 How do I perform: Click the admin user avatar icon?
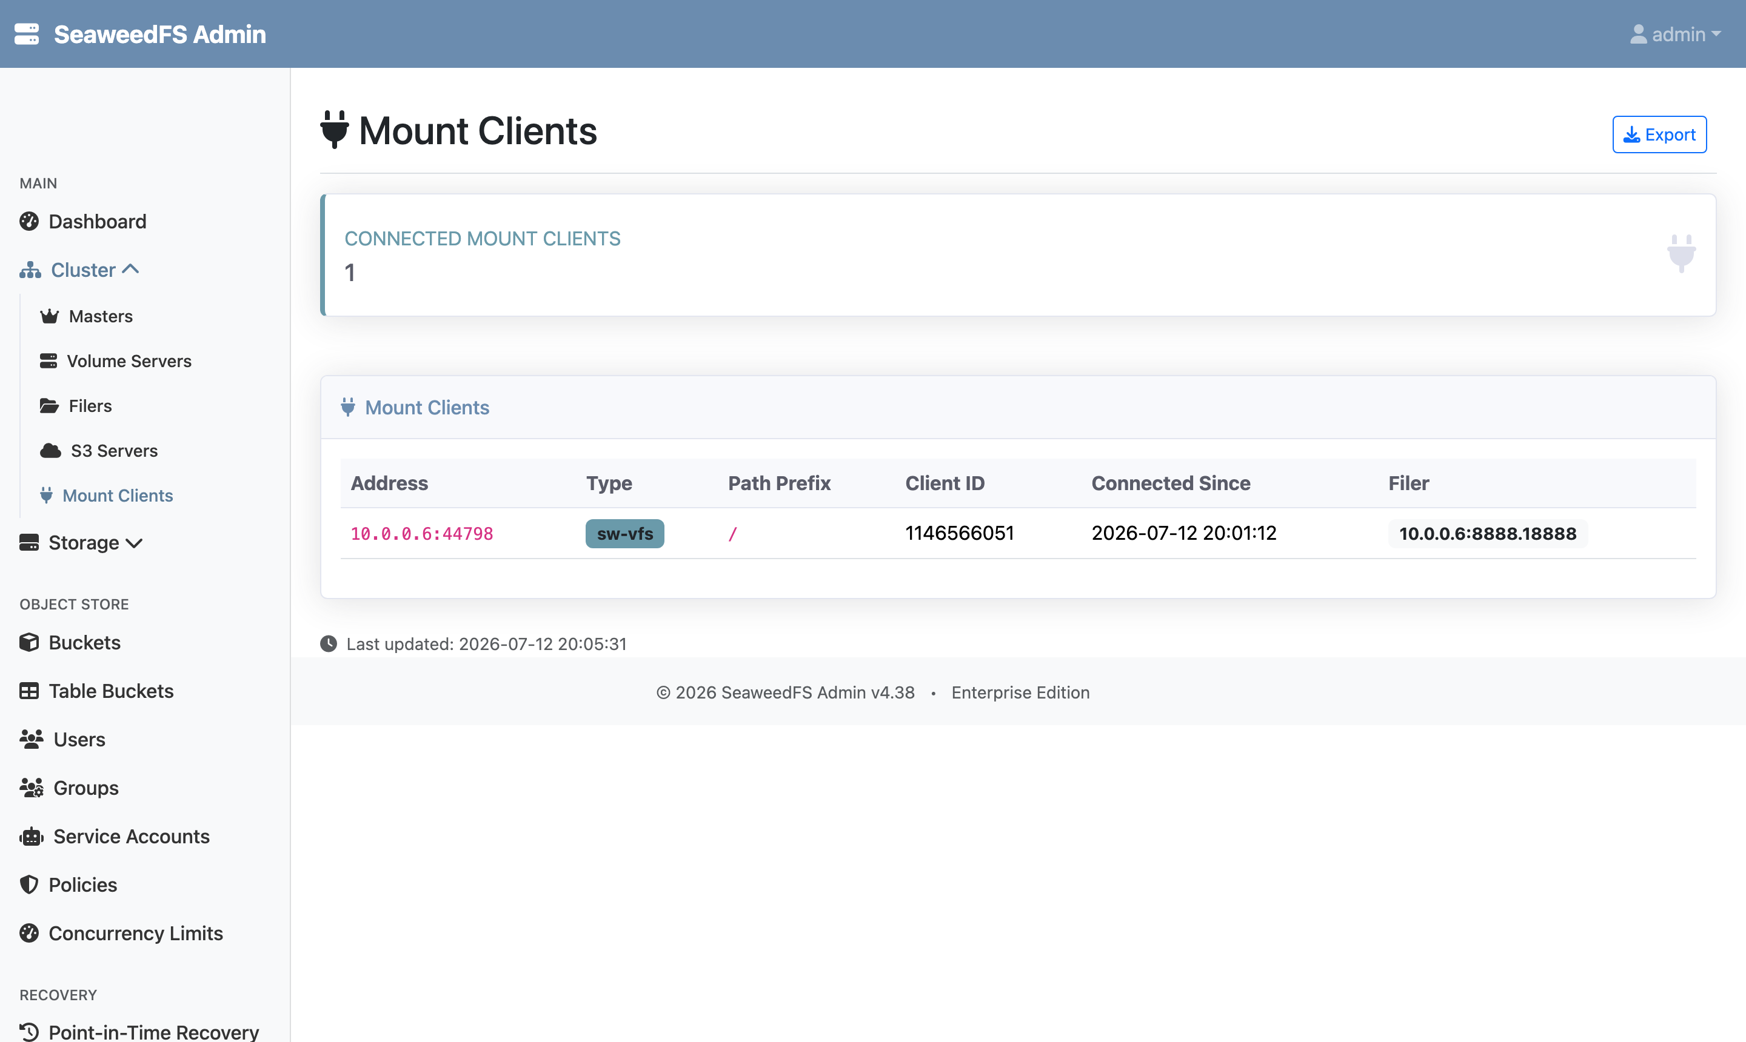[1638, 34]
